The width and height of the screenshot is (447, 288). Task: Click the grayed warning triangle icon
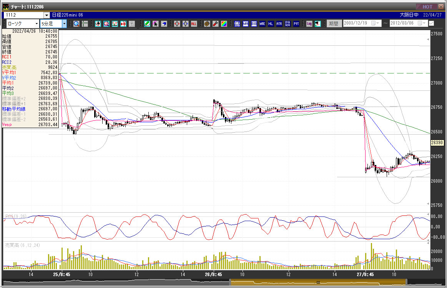pyautogui.click(x=132, y=24)
